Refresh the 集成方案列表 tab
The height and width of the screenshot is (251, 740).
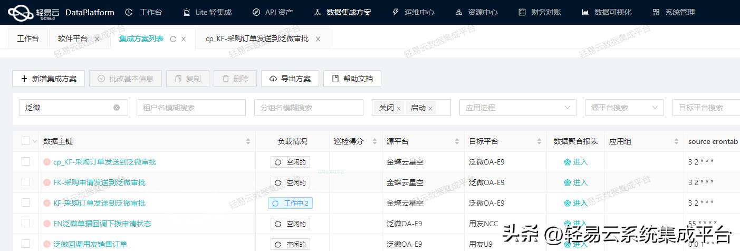click(x=173, y=39)
